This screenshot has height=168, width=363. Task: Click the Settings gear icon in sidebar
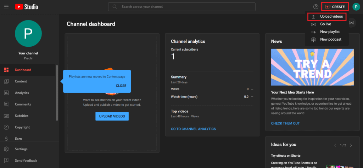[6, 149]
